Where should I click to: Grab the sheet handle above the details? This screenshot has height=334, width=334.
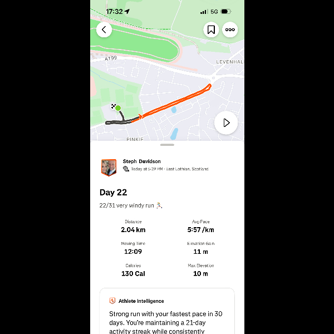coord(167,145)
